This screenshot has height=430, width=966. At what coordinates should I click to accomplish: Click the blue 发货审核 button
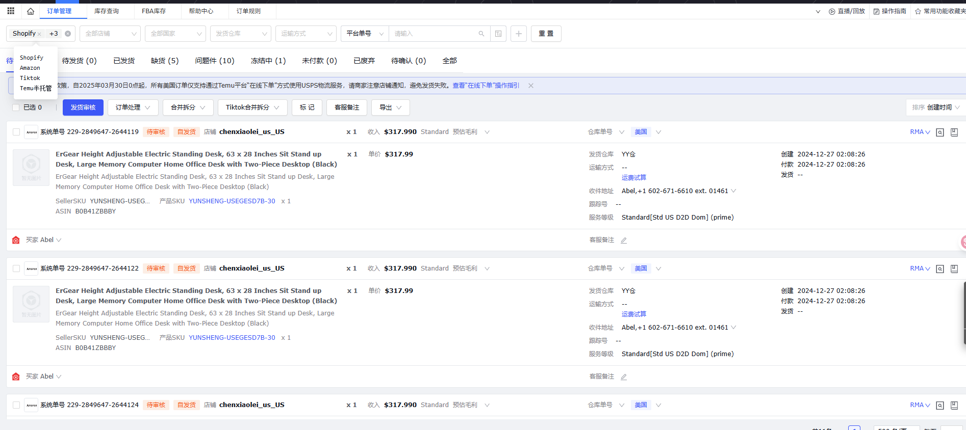click(x=83, y=107)
